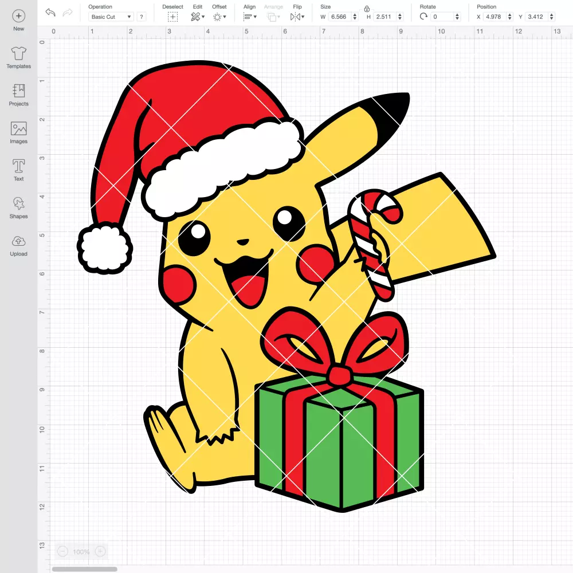
Task: Click the Undo arrow
Action: pyautogui.click(x=50, y=13)
